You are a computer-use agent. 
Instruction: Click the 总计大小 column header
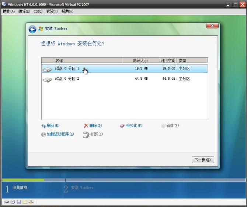(x=135, y=61)
